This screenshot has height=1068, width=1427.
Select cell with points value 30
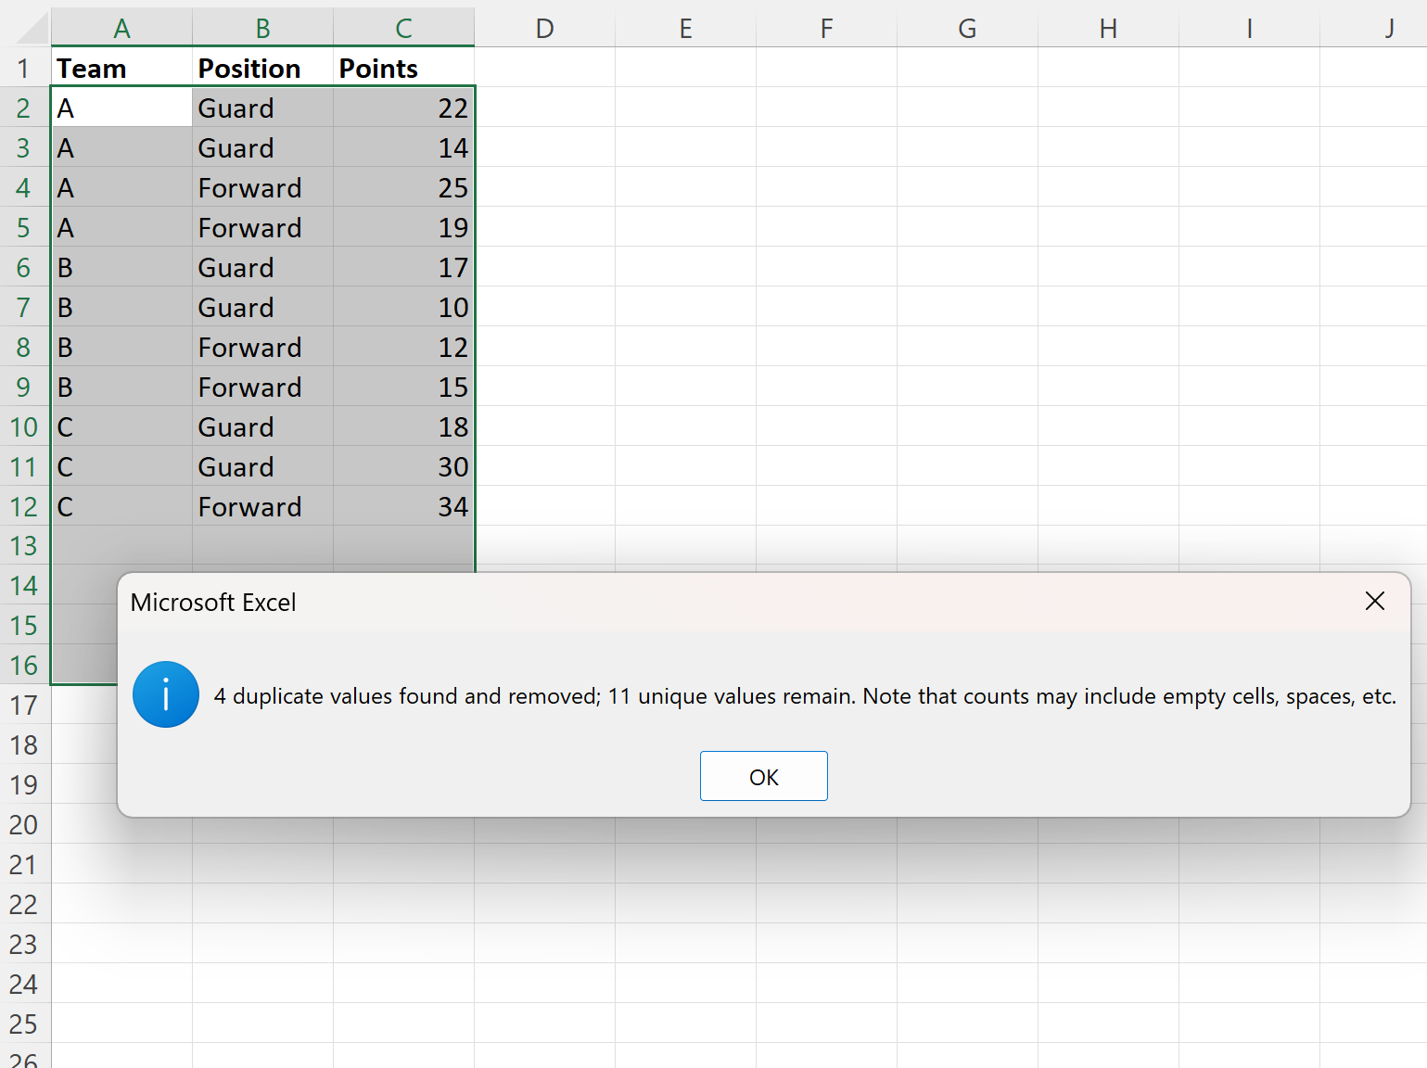pyautogui.click(x=403, y=467)
